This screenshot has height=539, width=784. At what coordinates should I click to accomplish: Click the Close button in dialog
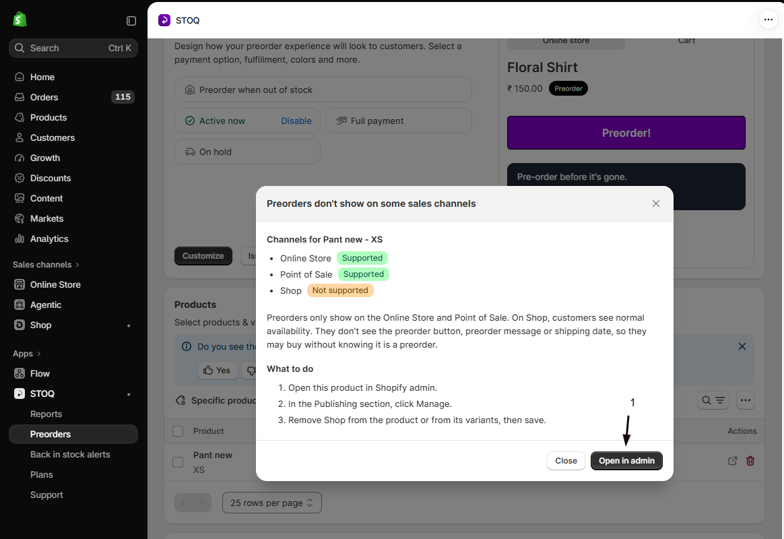pyautogui.click(x=566, y=461)
